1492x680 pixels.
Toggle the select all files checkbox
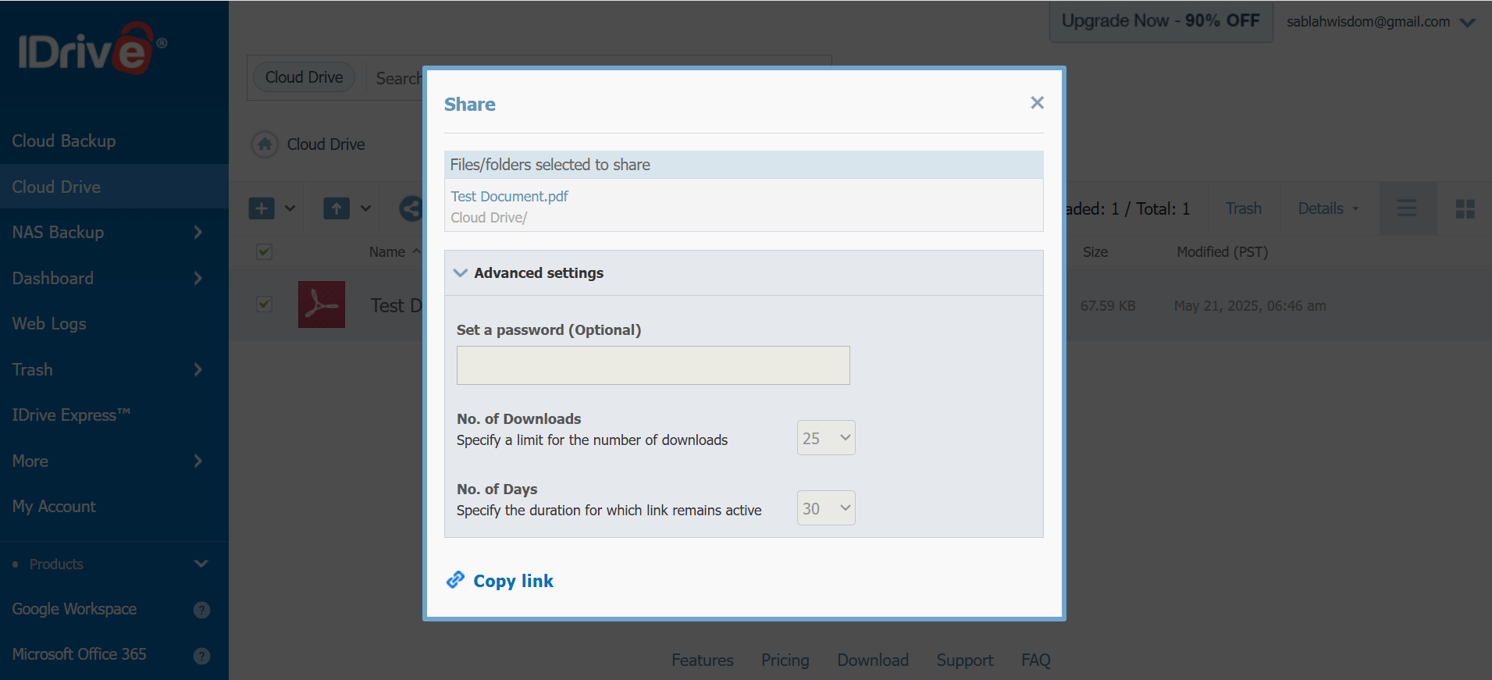(265, 251)
